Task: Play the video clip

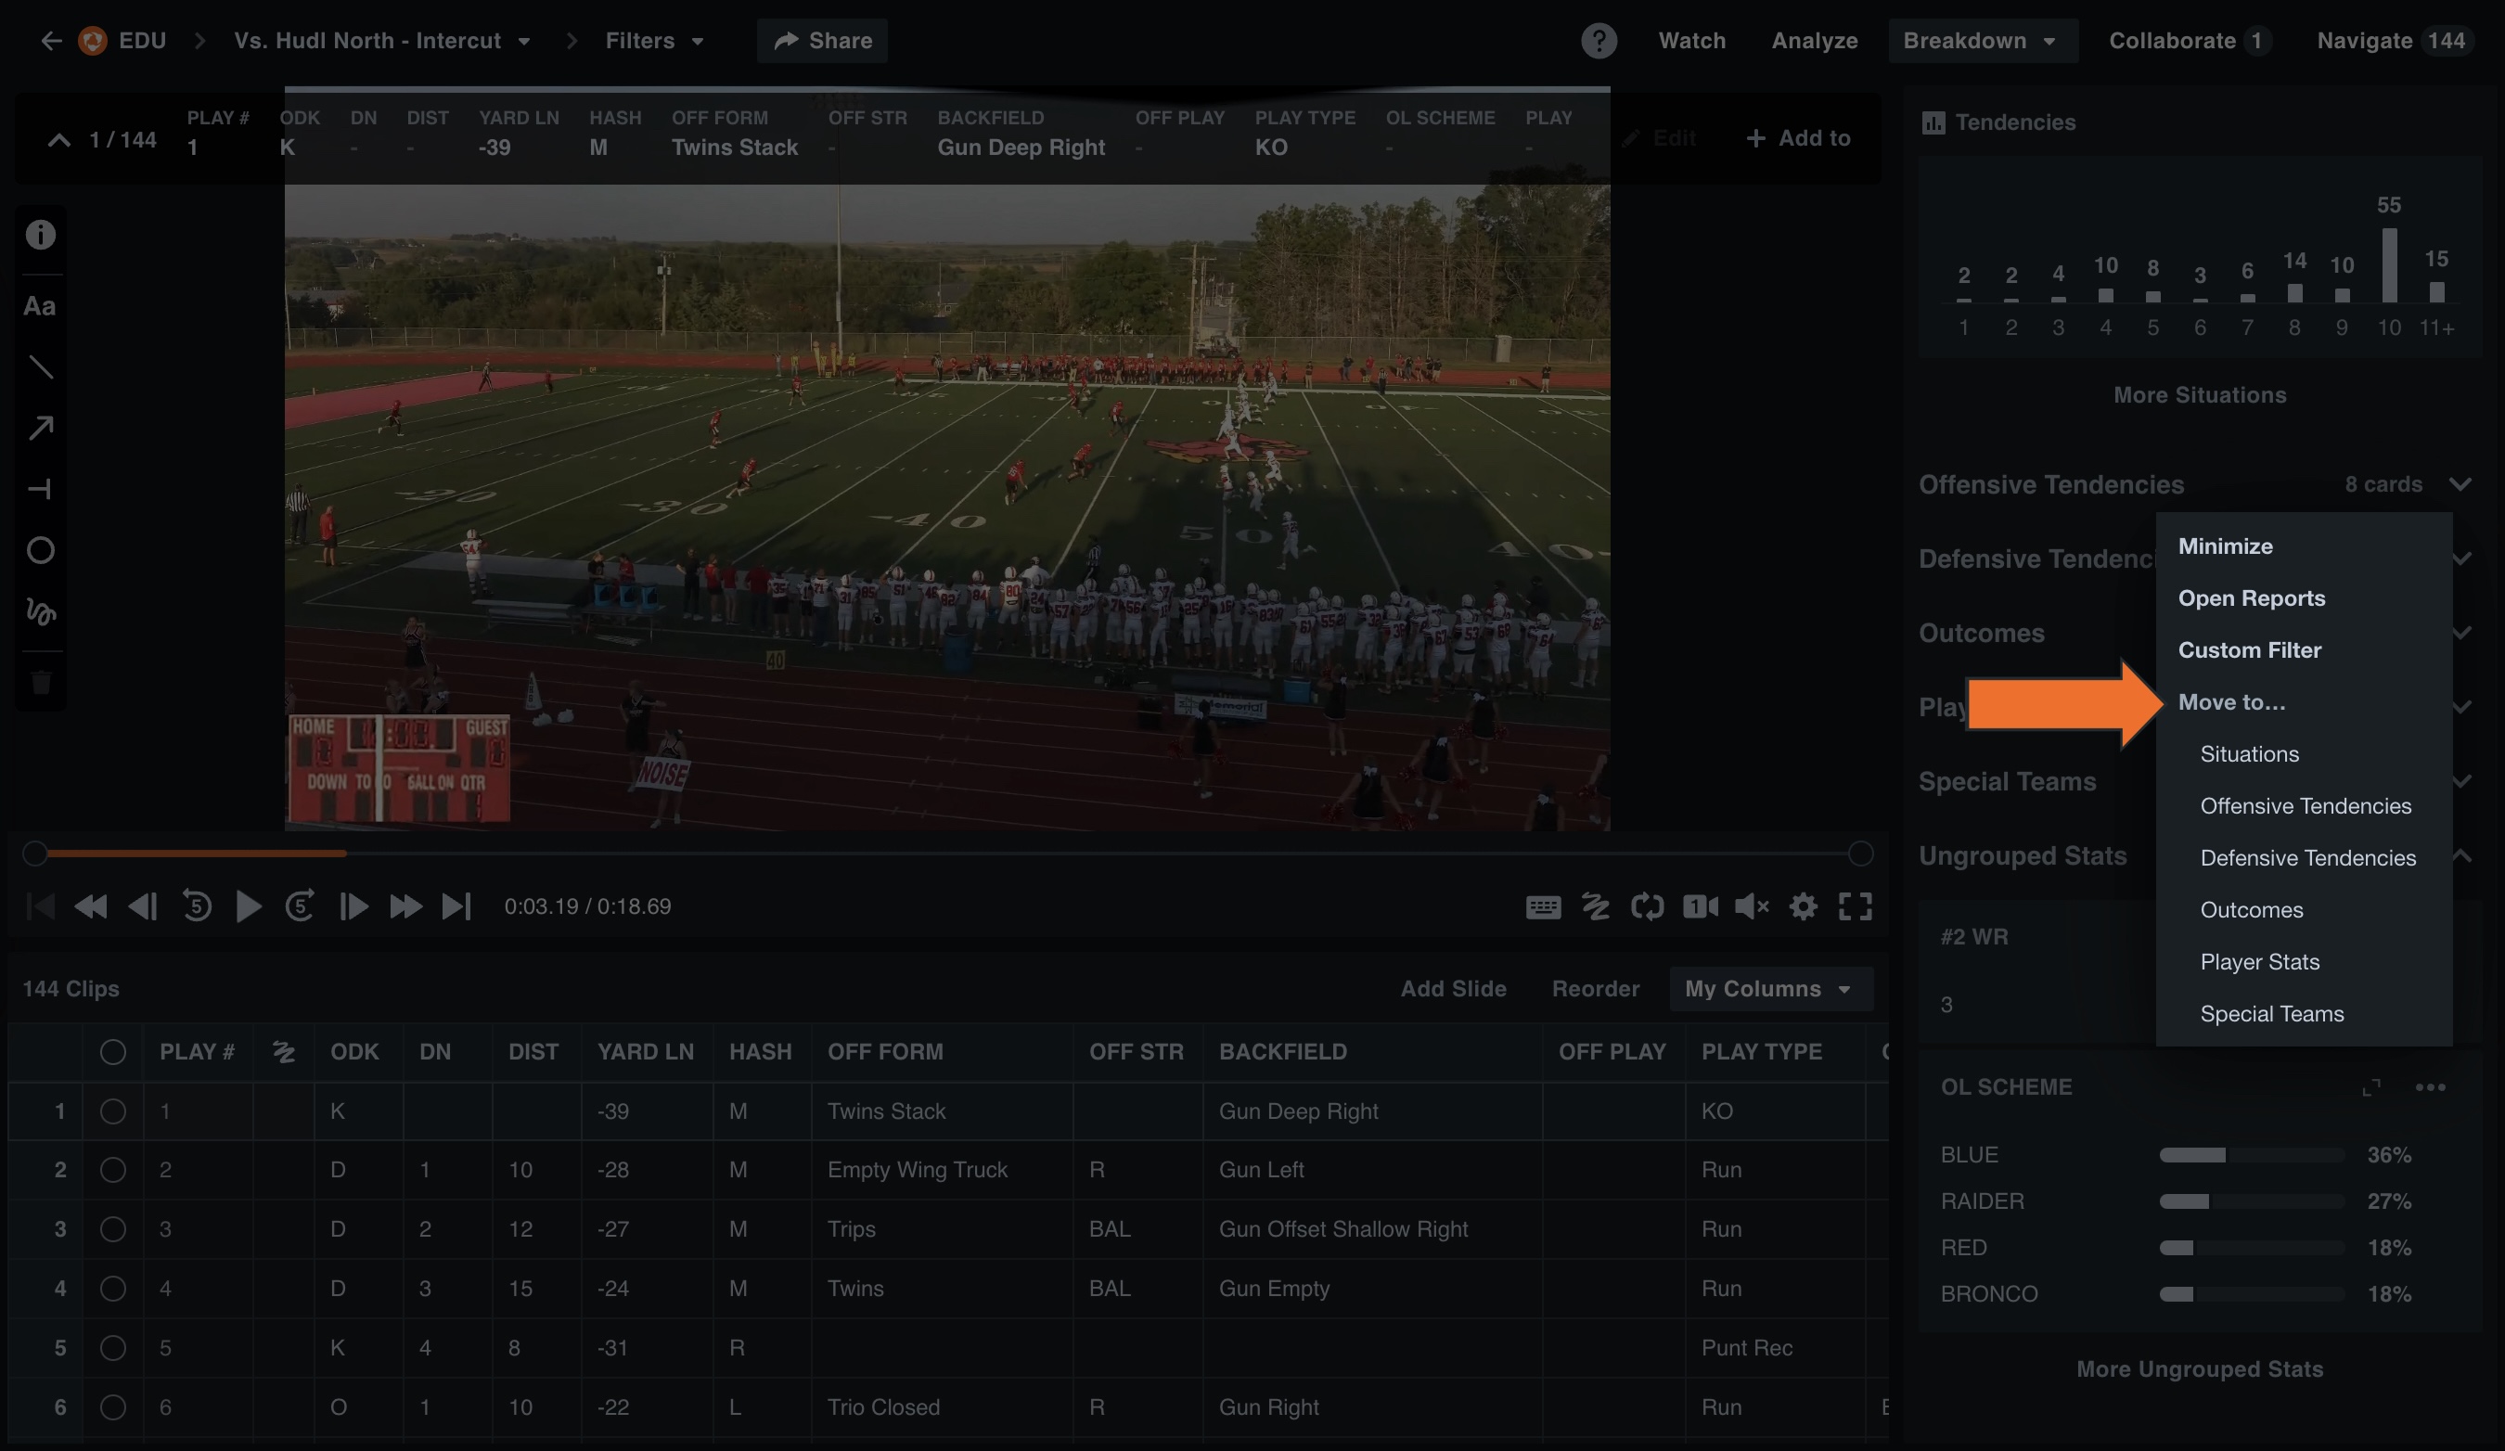Action: pyautogui.click(x=249, y=906)
